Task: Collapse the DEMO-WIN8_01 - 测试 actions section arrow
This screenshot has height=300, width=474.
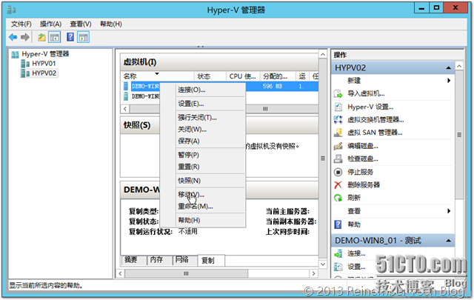Action: coord(449,241)
